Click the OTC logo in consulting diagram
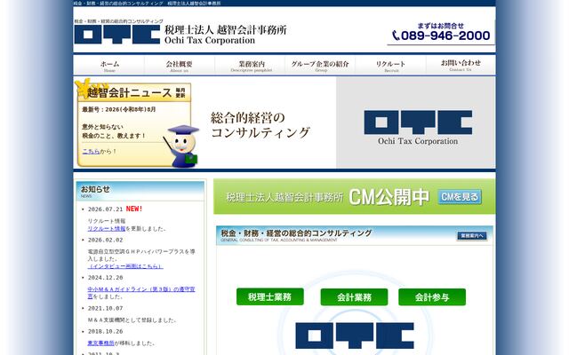This screenshot has width=569, height=355. tap(355, 335)
